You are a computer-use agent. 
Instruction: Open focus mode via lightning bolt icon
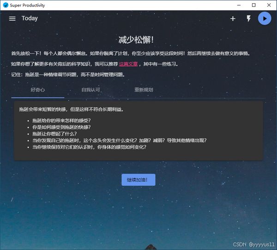click(248, 18)
